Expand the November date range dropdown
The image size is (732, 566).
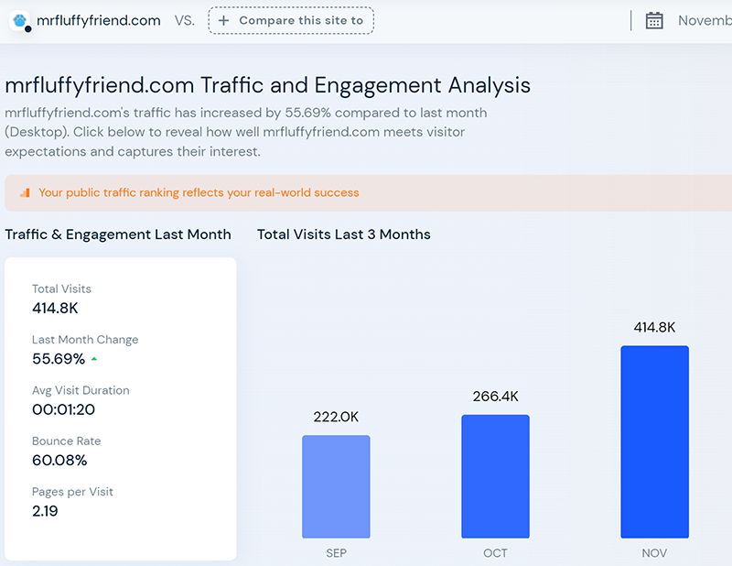pyautogui.click(x=704, y=20)
